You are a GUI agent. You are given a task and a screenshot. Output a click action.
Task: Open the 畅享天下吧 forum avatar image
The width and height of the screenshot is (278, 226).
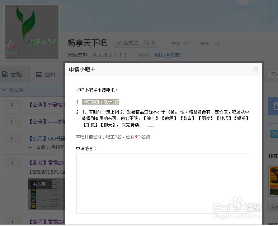(32, 32)
